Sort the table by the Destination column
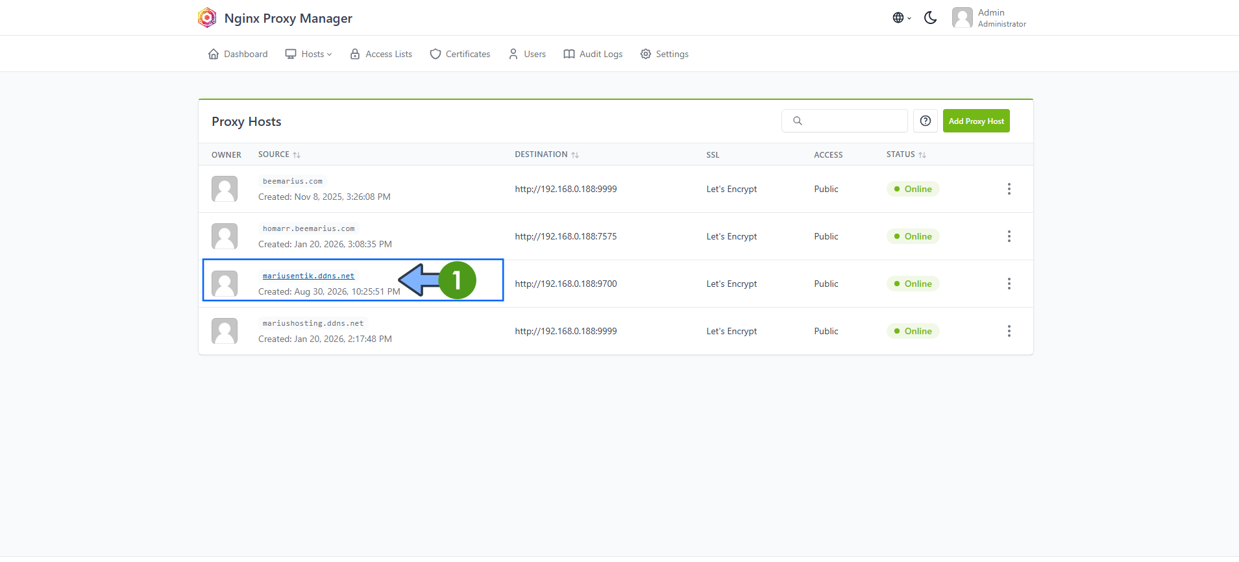 pos(546,154)
